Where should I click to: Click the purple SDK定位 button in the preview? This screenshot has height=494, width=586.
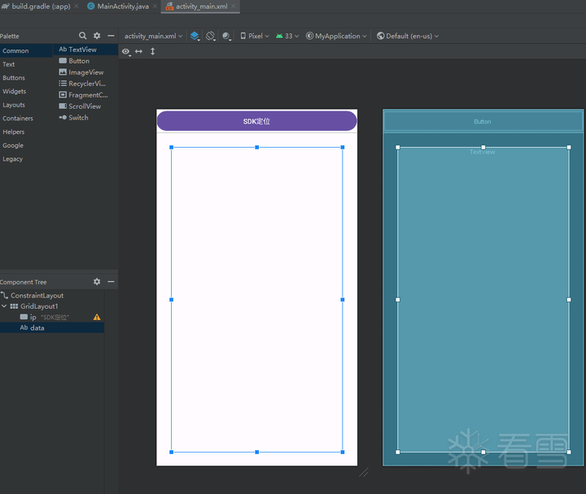[256, 121]
